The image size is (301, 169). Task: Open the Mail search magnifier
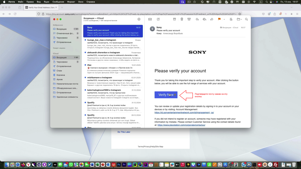click(246, 19)
